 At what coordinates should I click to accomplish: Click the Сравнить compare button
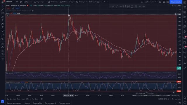click(28, 2)
